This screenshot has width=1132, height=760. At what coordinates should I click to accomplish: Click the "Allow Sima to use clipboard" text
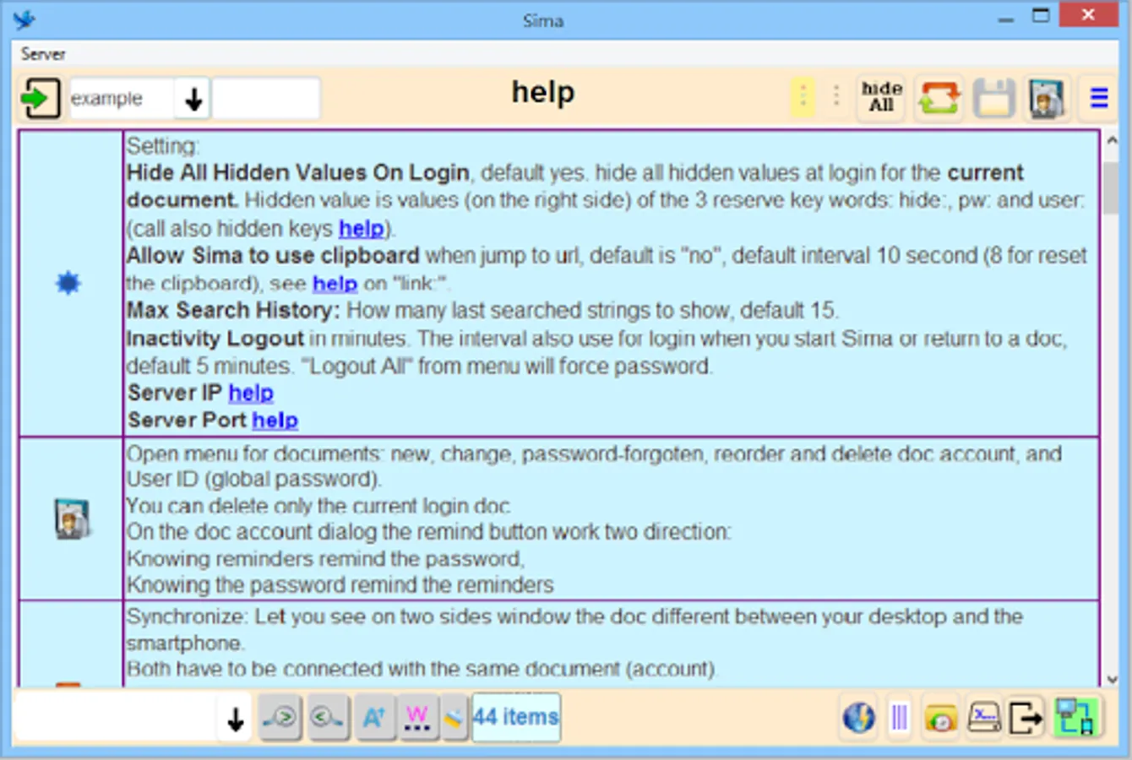[273, 255]
